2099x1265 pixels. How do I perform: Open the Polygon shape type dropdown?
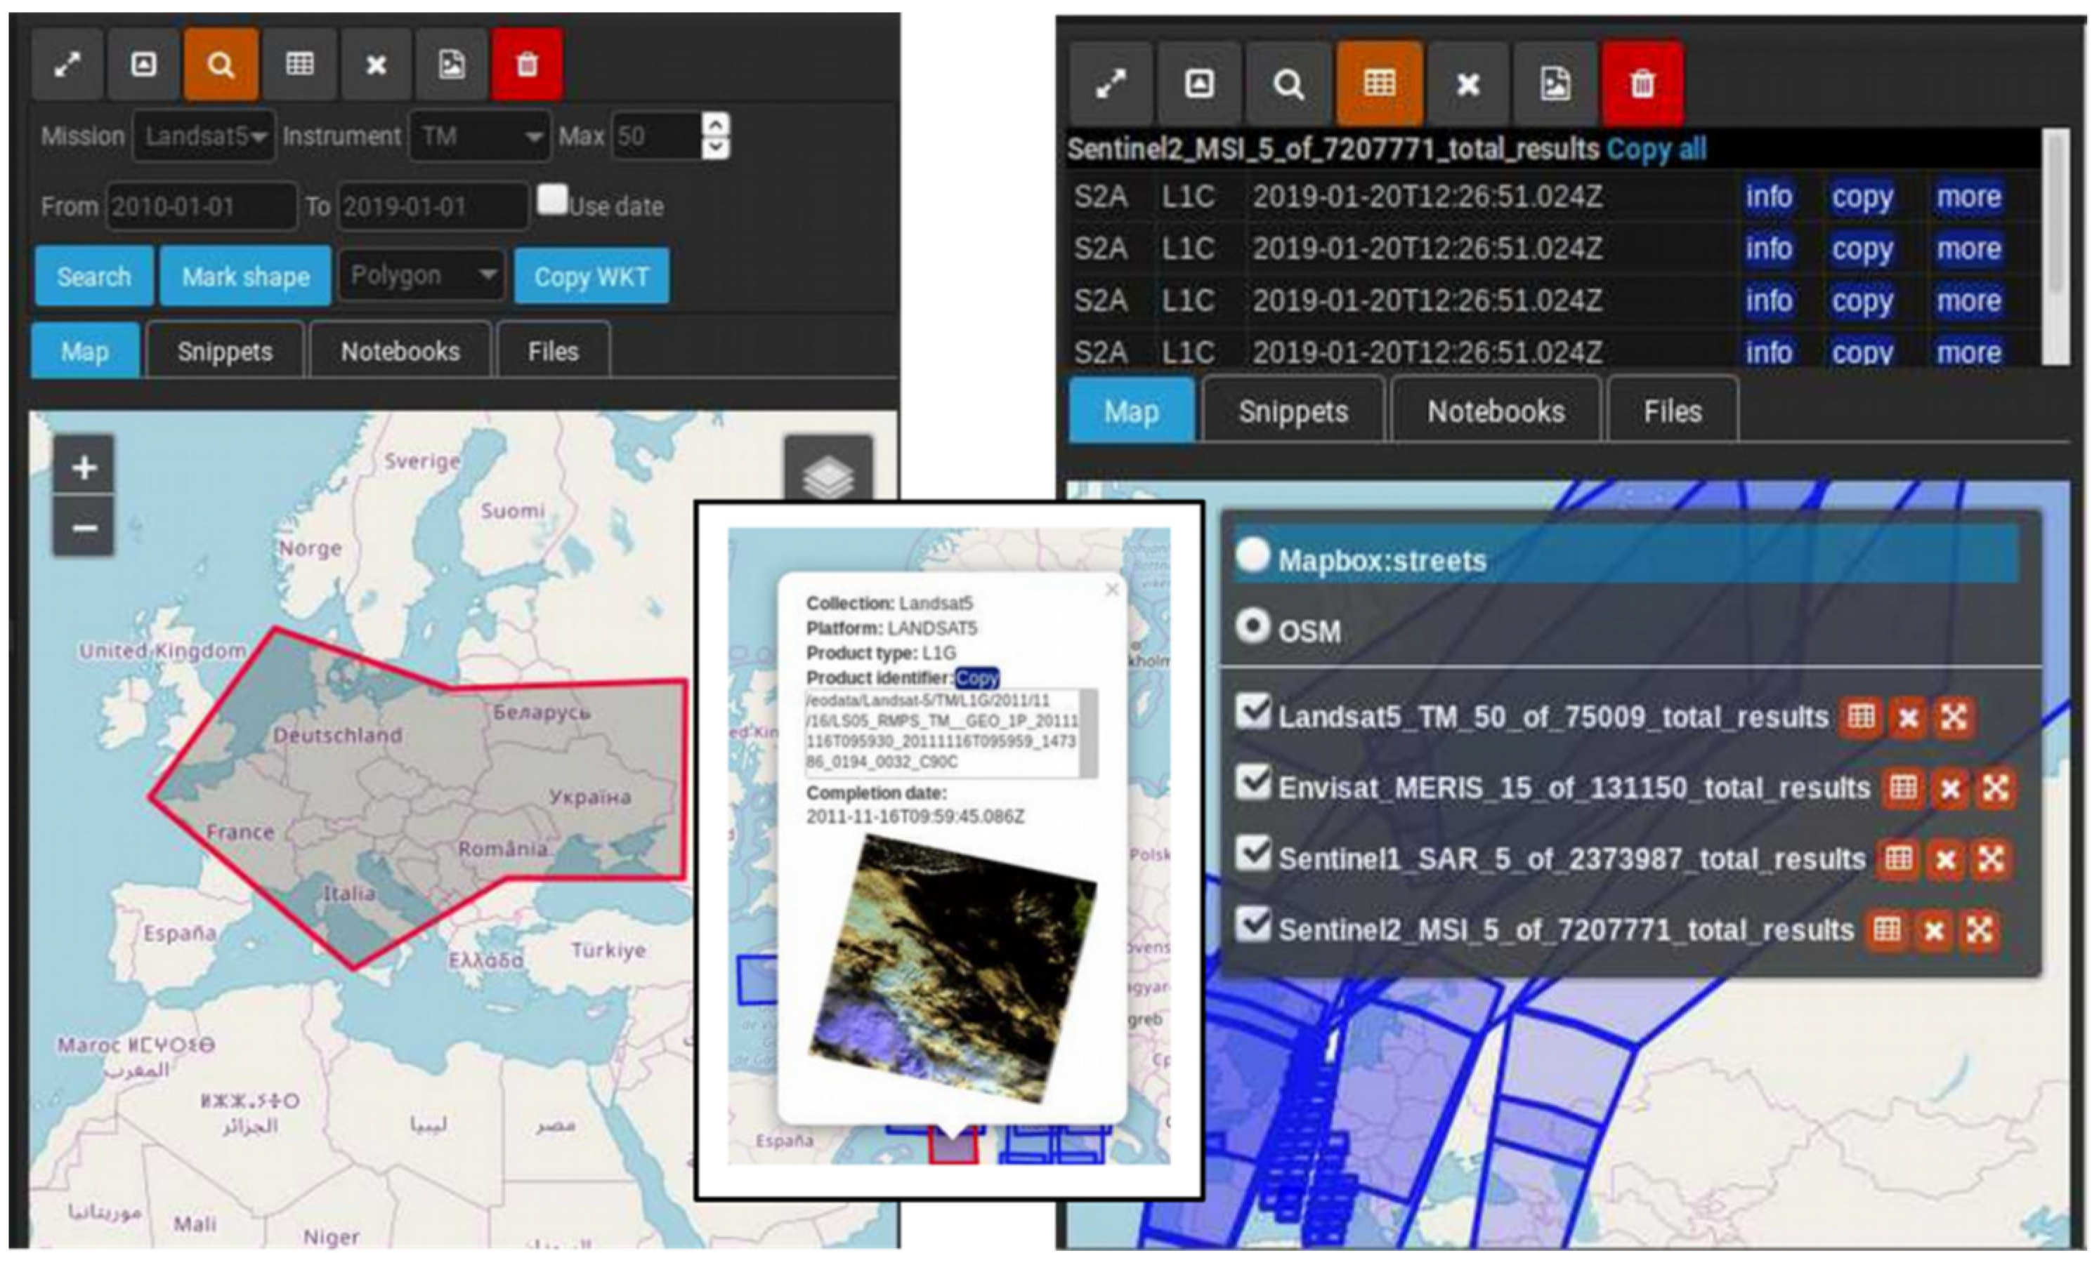pos(421,275)
